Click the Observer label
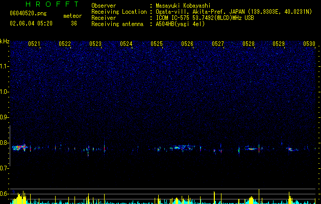This screenshot has width=321, height=204. (104, 6)
